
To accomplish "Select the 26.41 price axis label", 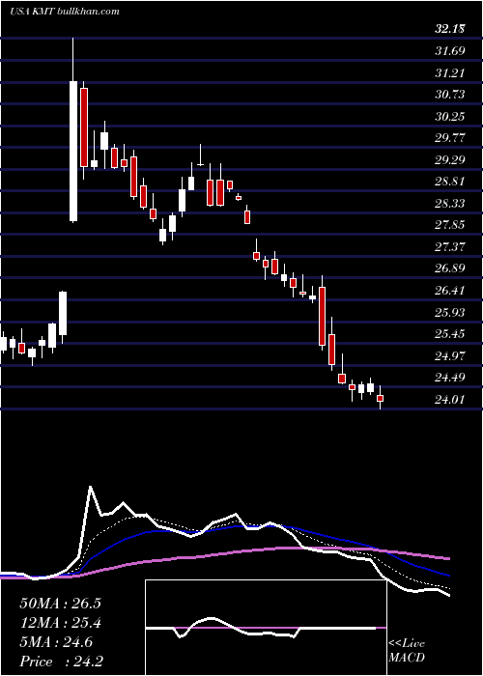I will 450,291.
